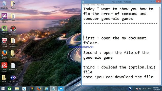
Task: Select the 'how to fix.txt' desktop file
Action: [13, 66]
